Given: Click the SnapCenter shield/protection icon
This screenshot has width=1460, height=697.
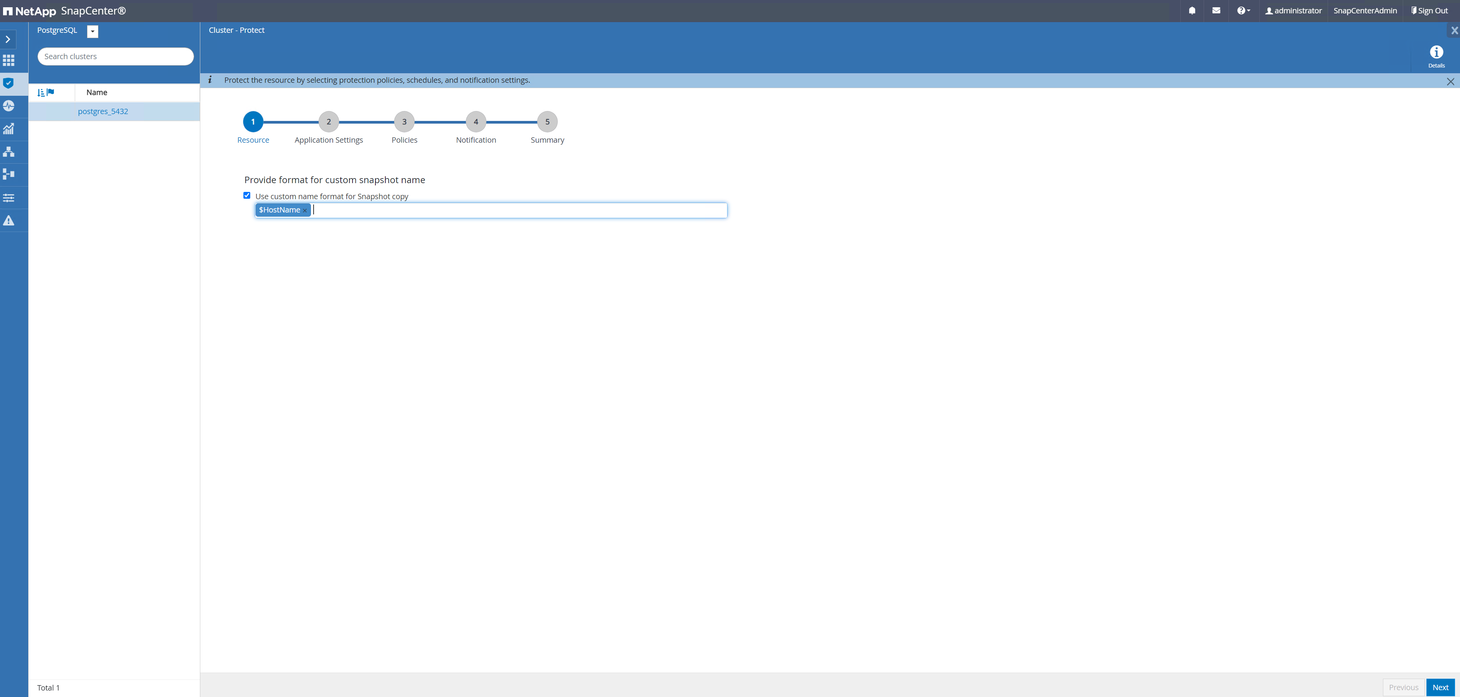Looking at the screenshot, I should pyautogui.click(x=9, y=83).
